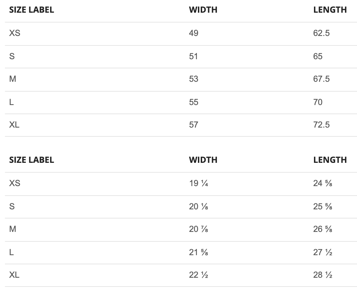Select the 62.5 length cell

(321, 33)
